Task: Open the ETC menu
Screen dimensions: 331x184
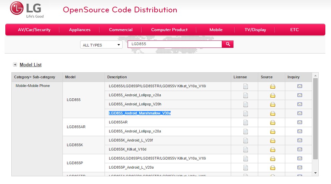Action: click(295, 30)
